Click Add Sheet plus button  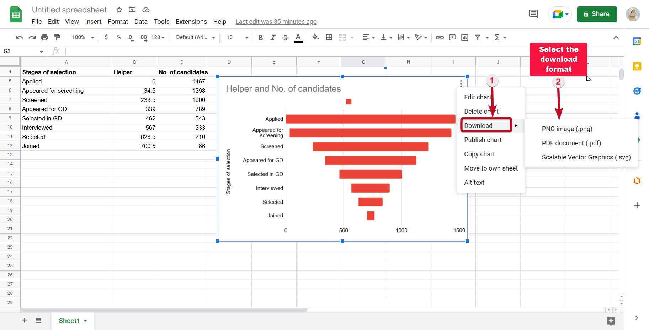tap(25, 320)
